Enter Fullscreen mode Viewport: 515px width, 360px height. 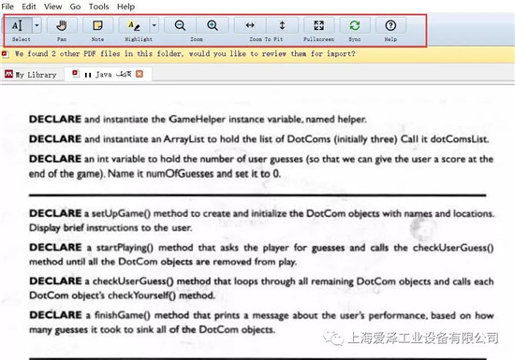click(x=319, y=25)
